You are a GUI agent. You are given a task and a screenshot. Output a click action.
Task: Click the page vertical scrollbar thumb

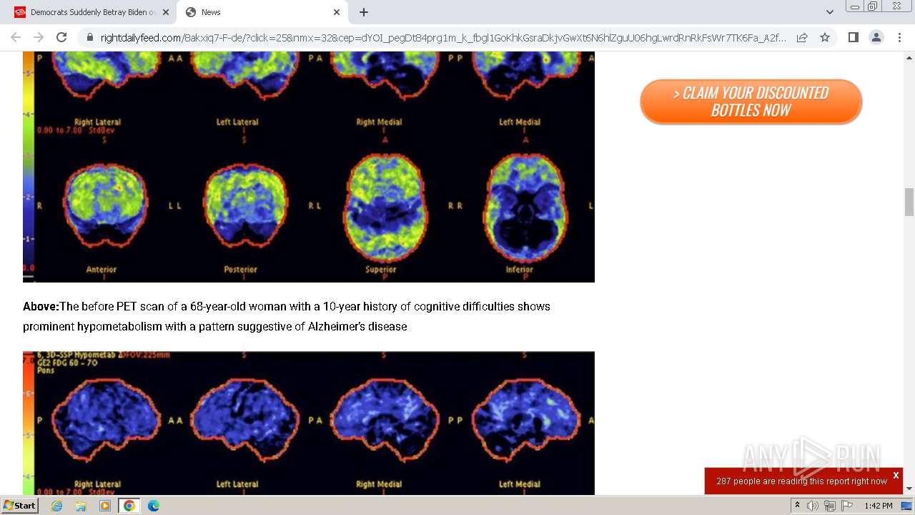[909, 202]
